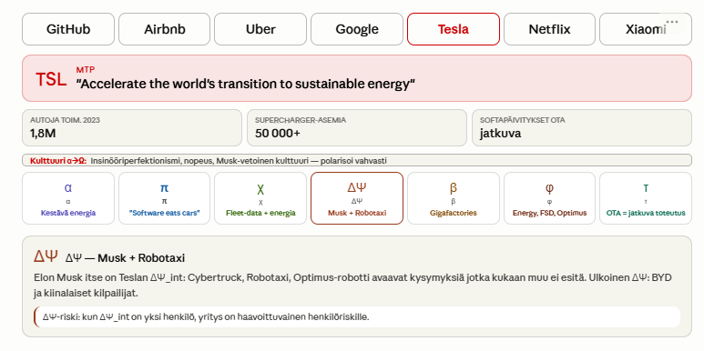The width and height of the screenshot is (704, 351).
Task: Select the alpha Kestävä energia card
Action: (68, 198)
